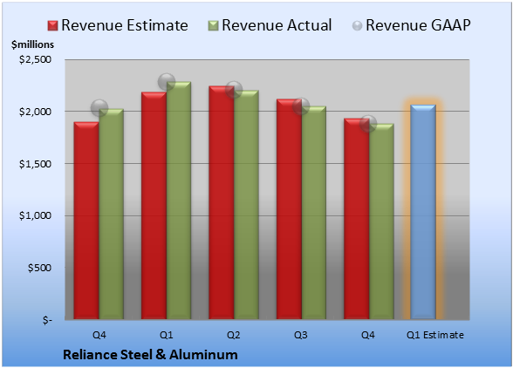Click the GAAP marker above Q1

tap(167, 81)
